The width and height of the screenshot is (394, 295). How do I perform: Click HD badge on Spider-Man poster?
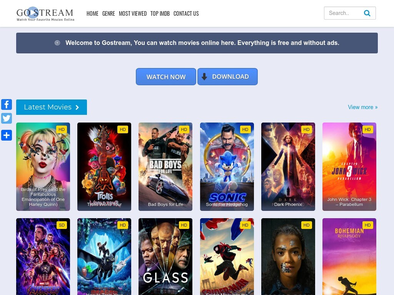pyautogui.click(x=245, y=225)
